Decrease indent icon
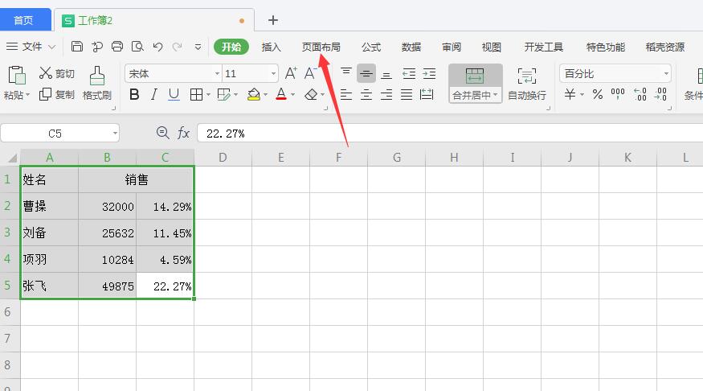703x391 pixels. (x=409, y=73)
